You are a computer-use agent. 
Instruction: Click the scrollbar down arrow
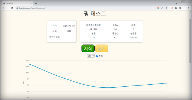point(190,98)
